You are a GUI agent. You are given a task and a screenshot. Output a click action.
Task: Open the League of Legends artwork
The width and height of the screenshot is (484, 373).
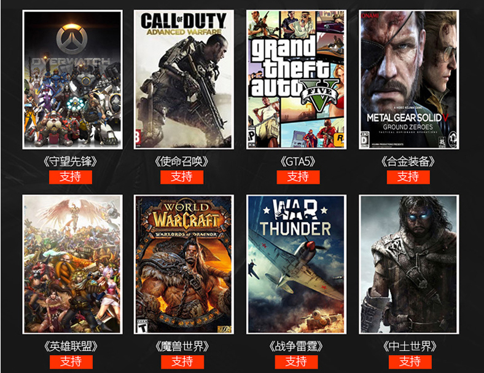coord(72,264)
